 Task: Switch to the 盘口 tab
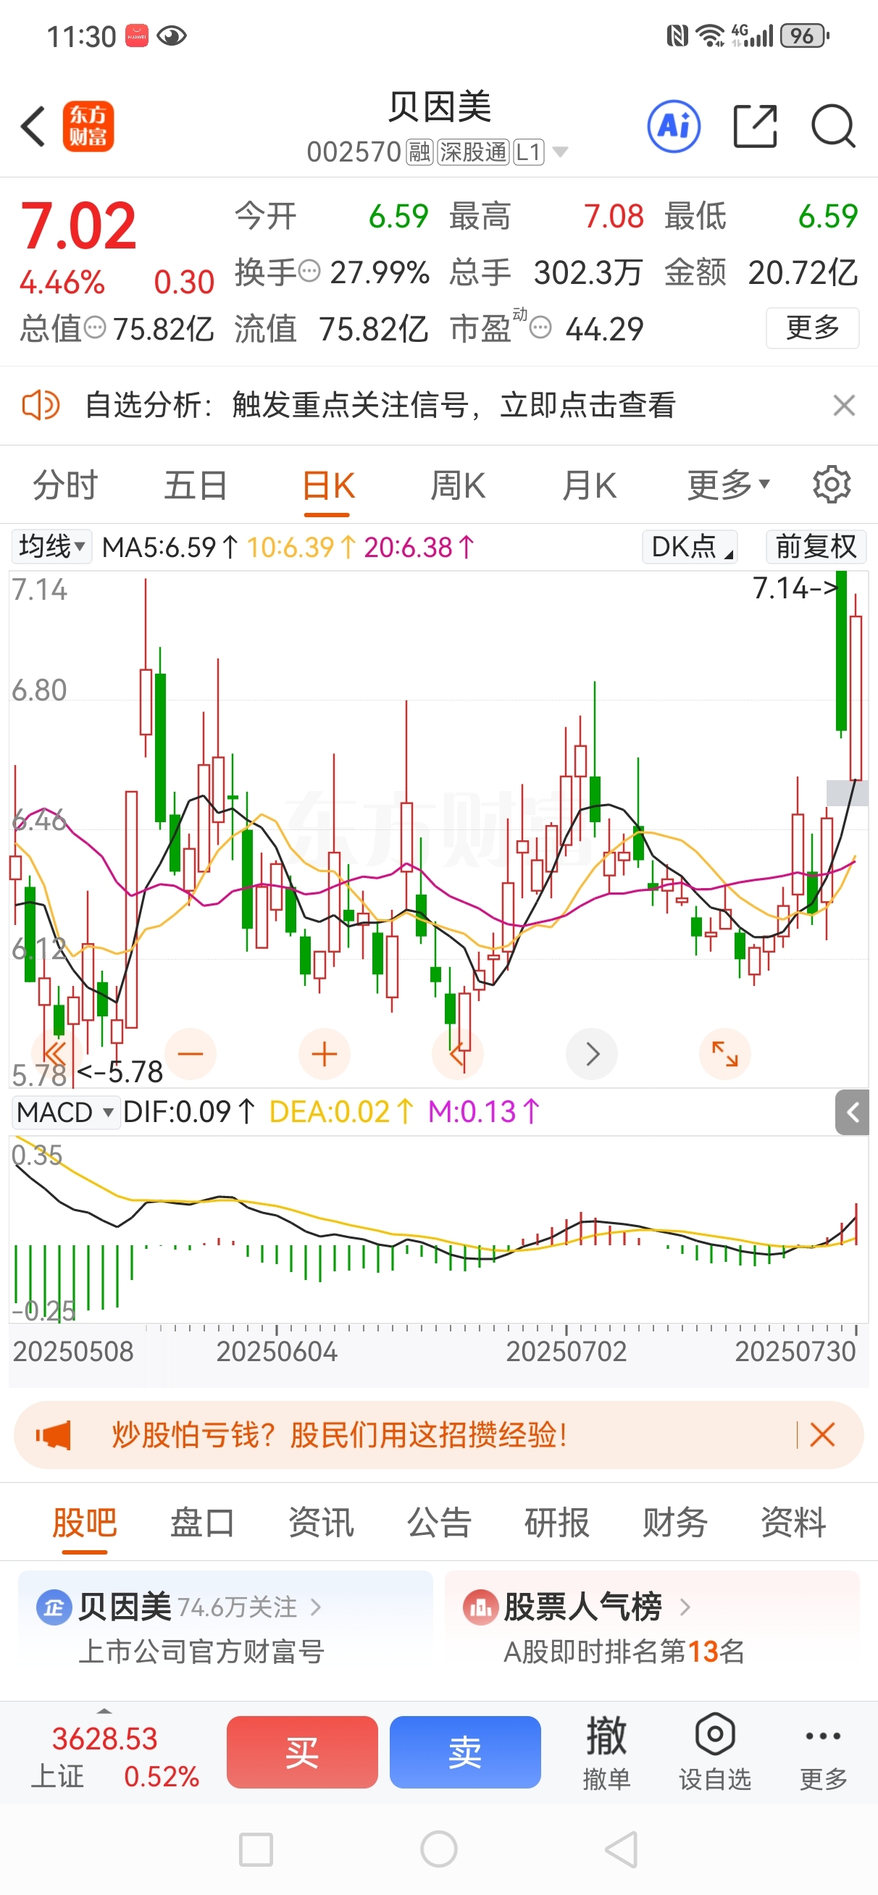[x=202, y=1522]
